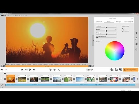The height and width of the screenshot is (104, 139).
Task: Tick the checkbox on the meadow clip
Action: [x=19, y=76]
